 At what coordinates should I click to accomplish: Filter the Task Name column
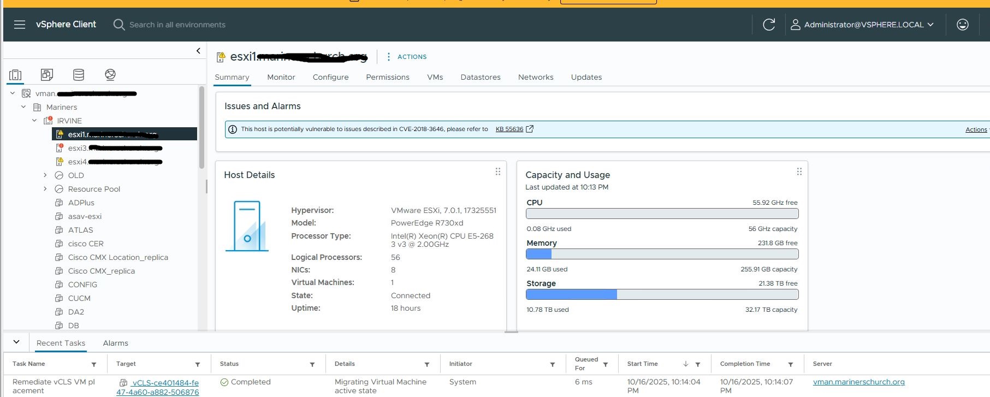tap(94, 365)
